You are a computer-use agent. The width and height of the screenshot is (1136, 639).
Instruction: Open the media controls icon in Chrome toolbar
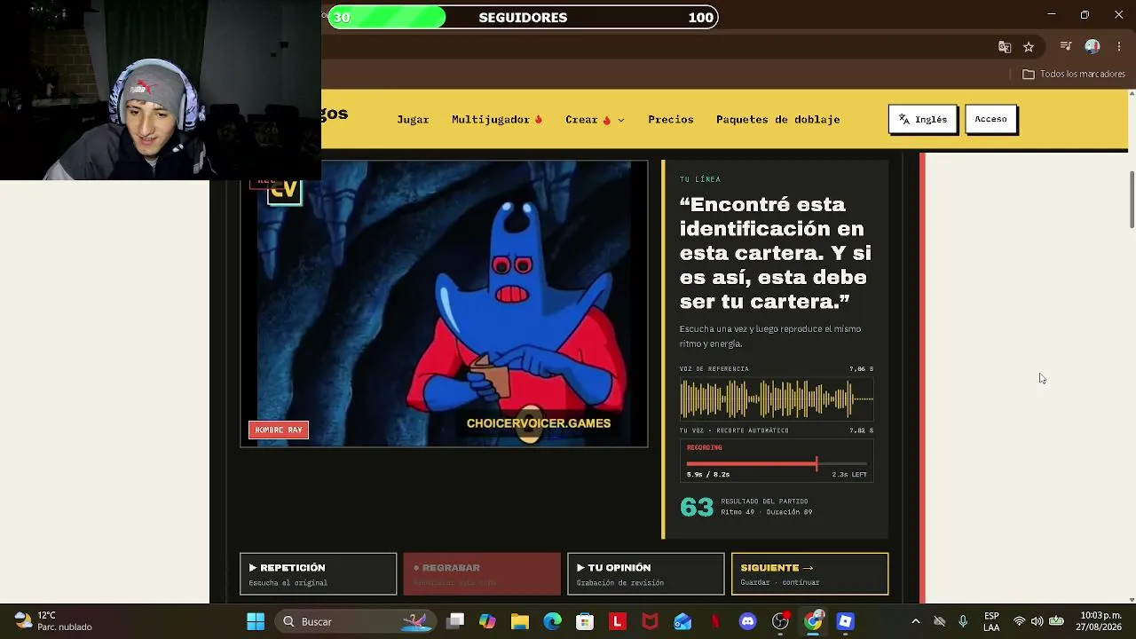coord(1066,47)
